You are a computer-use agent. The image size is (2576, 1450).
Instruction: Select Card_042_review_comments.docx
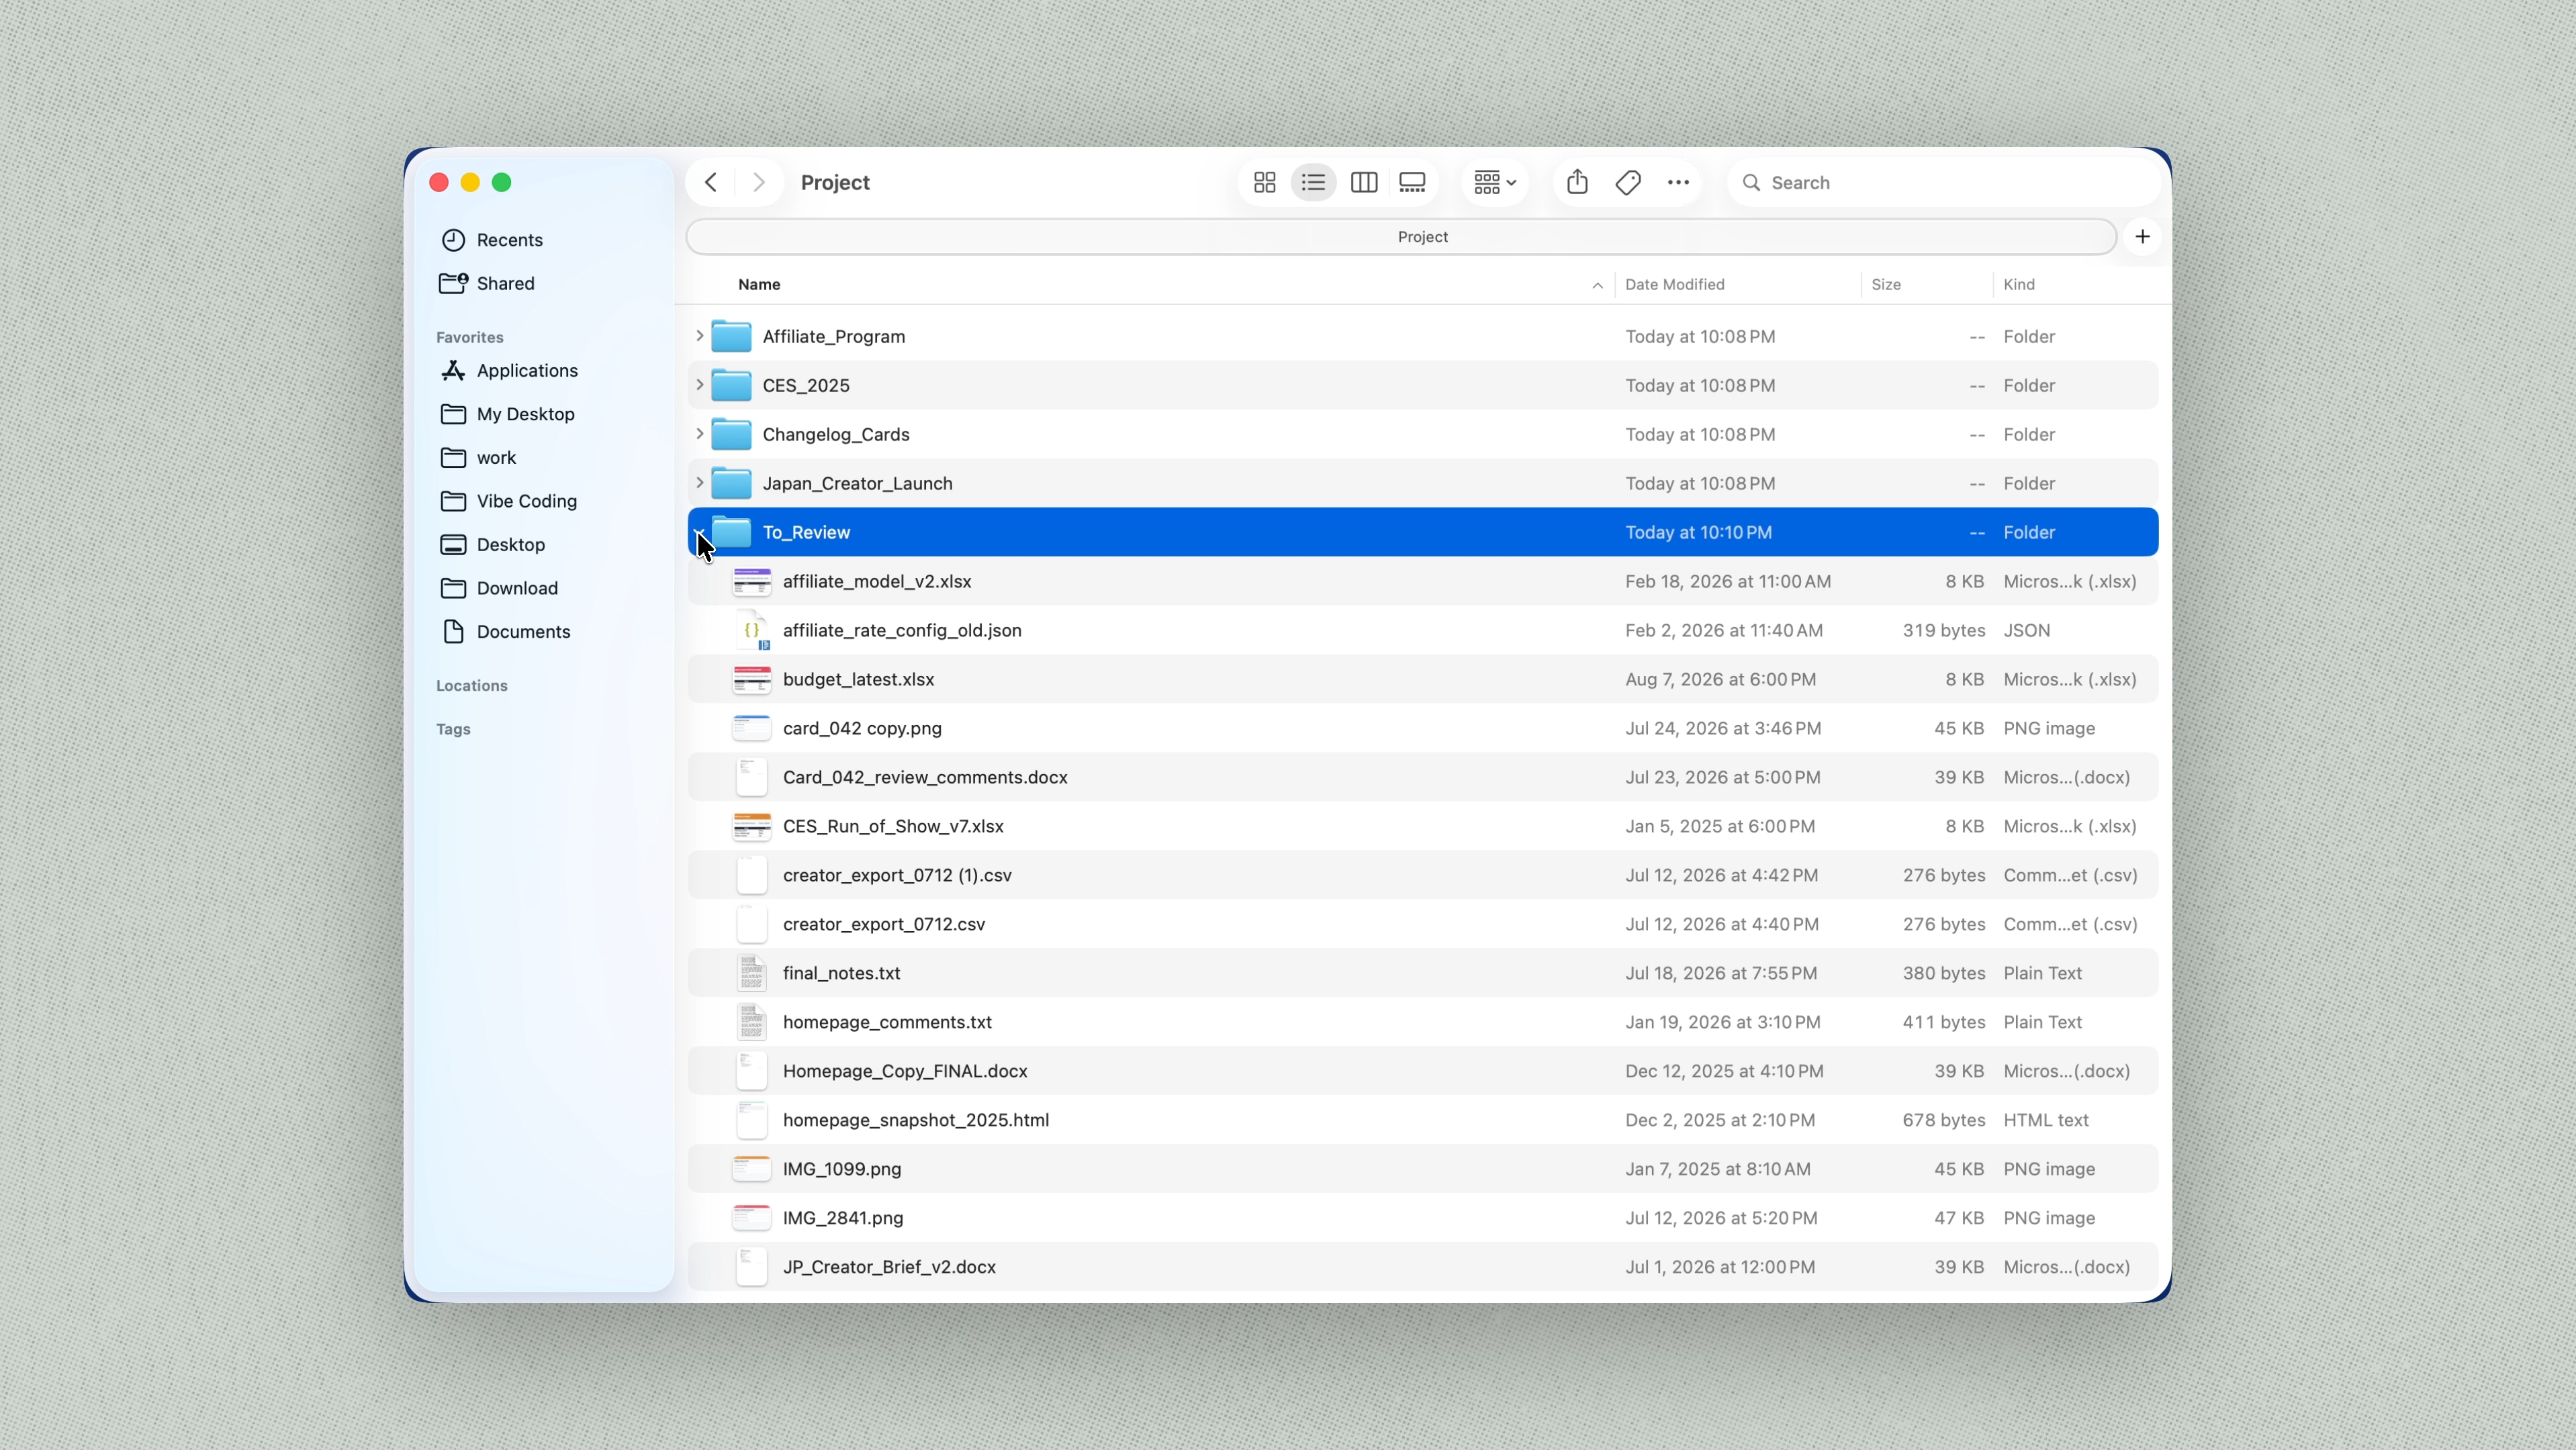(x=1422, y=777)
